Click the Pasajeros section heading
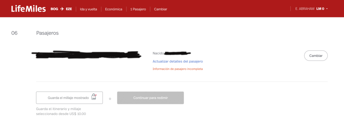344x128 pixels. [47, 33]
